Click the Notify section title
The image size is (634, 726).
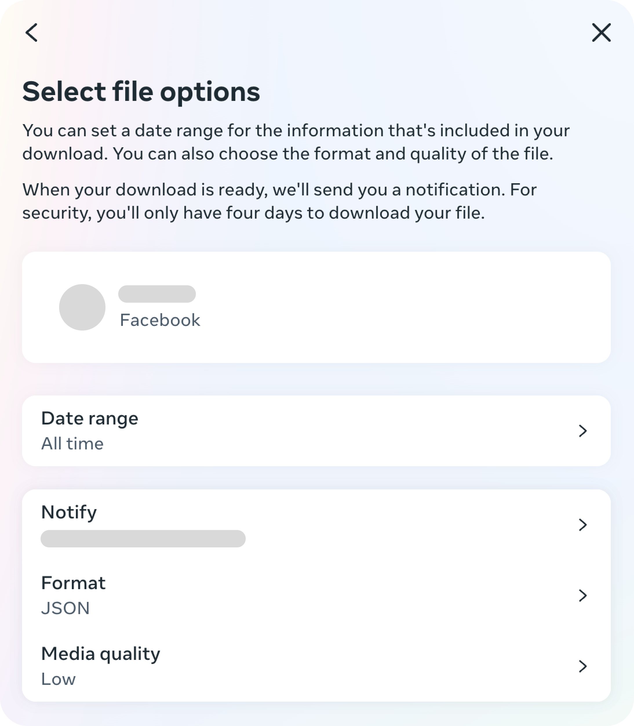[x=69, y=512]
